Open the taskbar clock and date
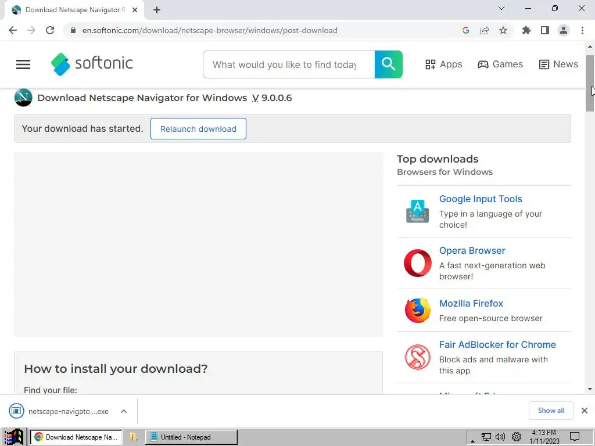The width and height of the screenshot is (595, 446). click(544, 437)
